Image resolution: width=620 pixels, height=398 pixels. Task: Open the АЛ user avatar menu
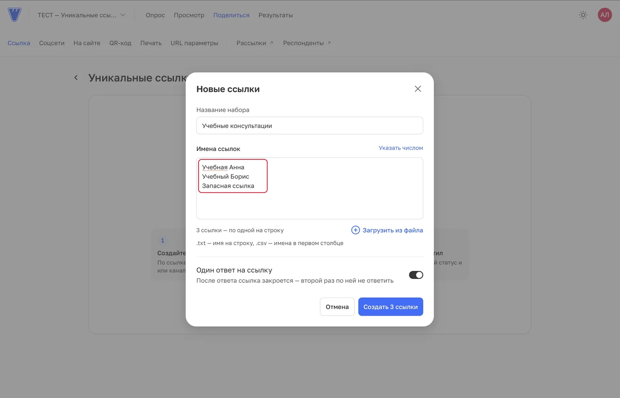[604, 15]
